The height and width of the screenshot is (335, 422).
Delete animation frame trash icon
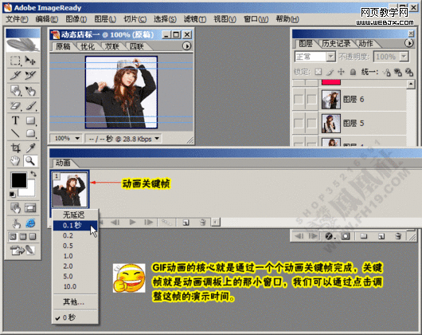[203, 223]
